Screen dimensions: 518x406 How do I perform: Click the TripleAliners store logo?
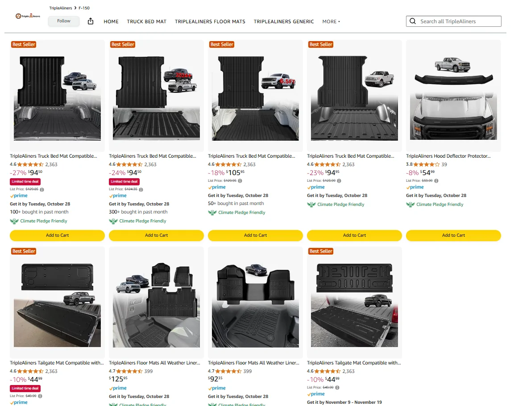(x=28, y=16)
